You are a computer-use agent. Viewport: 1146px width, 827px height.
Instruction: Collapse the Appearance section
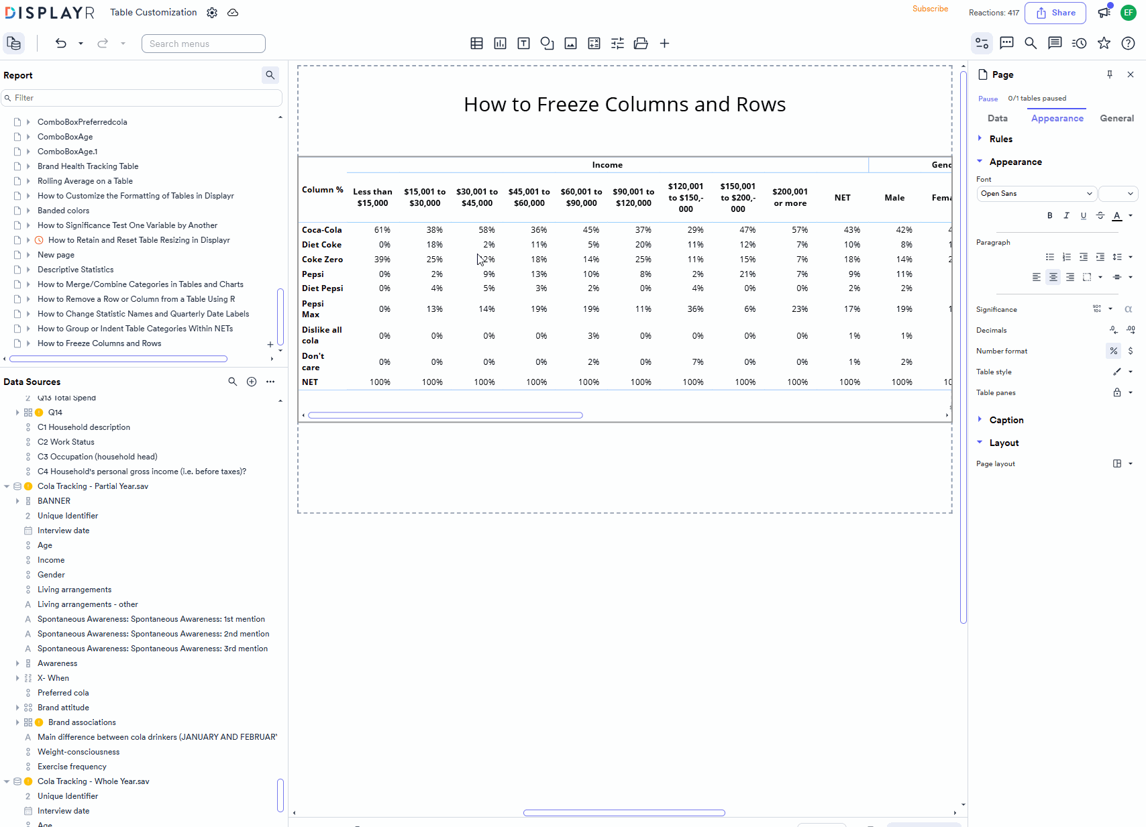pyautogui.click(x=980, y=162)
